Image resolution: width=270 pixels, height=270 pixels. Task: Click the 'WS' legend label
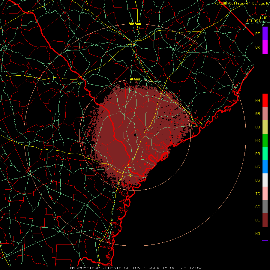click(258, 167)
